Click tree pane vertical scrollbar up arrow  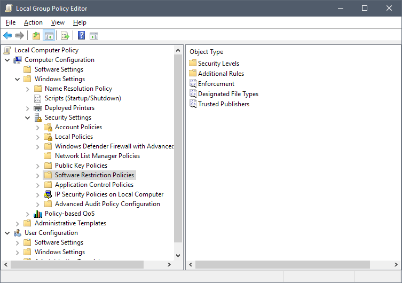pos(178,51)
